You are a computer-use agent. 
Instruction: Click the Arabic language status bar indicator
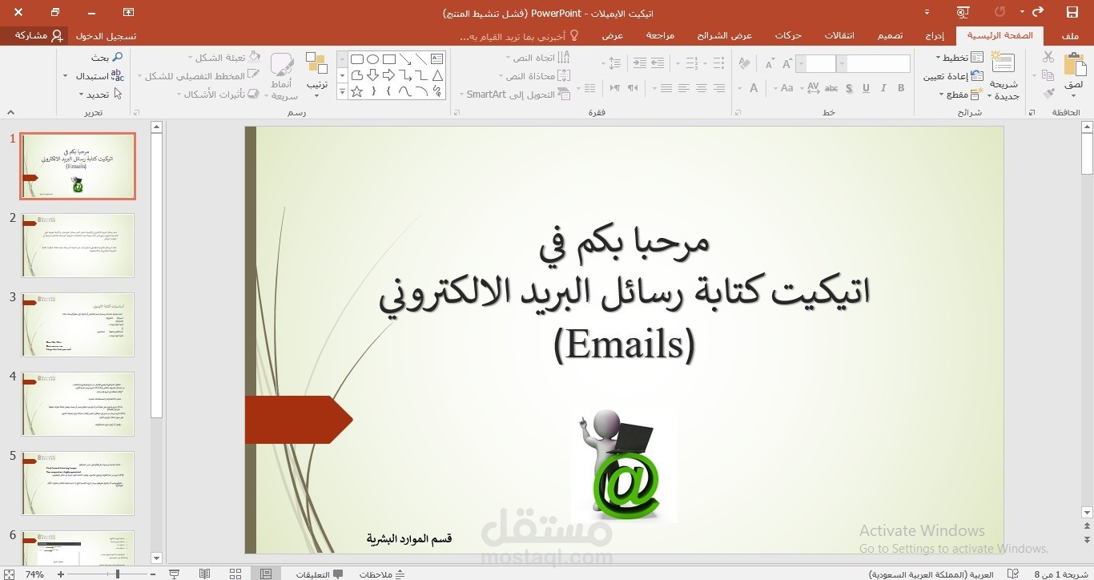coord(931,574)
